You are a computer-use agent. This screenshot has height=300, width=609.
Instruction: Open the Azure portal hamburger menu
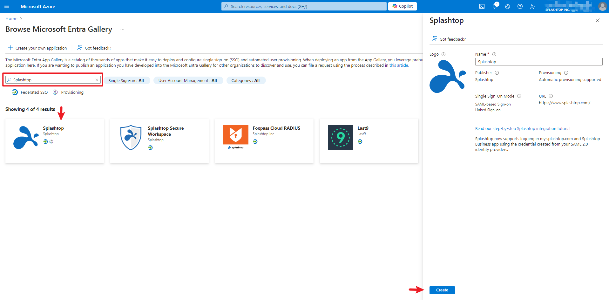point(7,6)
